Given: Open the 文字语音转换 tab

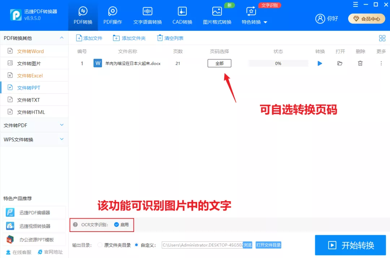Looking at the screenshot, I should tap(147, 16).
